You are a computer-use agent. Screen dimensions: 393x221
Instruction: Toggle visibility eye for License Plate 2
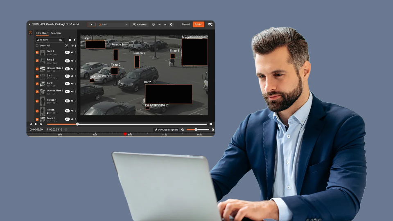pyautogui.click(x=72, y=91)
